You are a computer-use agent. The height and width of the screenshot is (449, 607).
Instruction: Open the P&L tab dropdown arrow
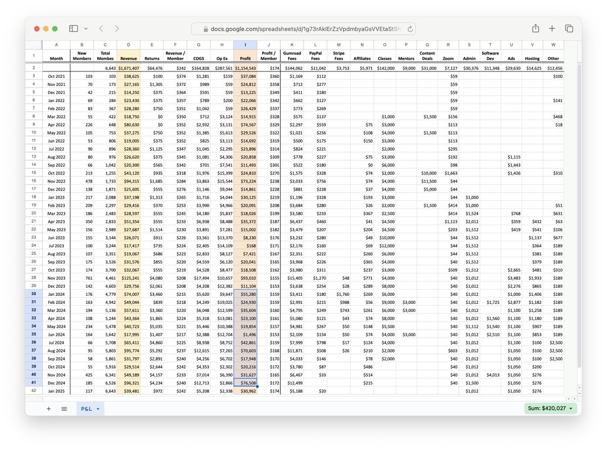click(98, 409)
